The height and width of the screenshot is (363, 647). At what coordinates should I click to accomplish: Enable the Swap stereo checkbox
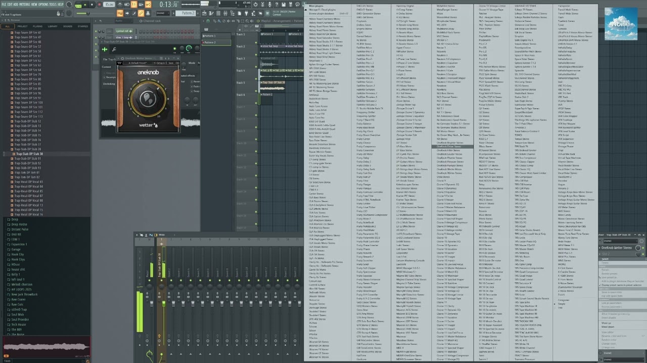pos(192,91)
